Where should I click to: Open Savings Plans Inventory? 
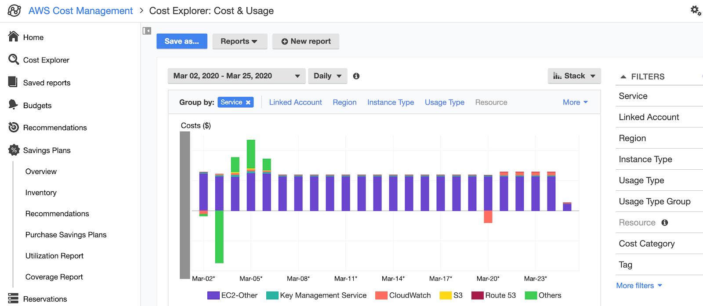point(41,193)
